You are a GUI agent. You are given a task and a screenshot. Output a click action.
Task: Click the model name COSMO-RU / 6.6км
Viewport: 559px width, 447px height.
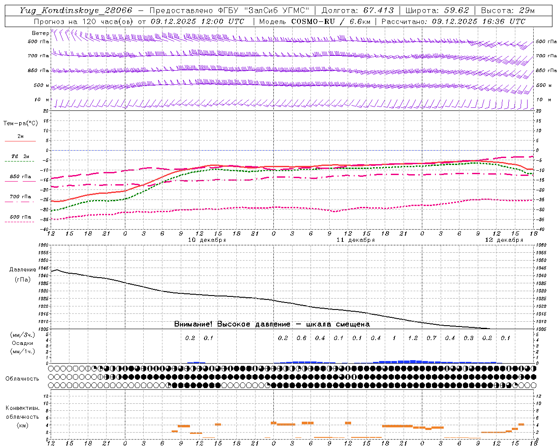331,21
